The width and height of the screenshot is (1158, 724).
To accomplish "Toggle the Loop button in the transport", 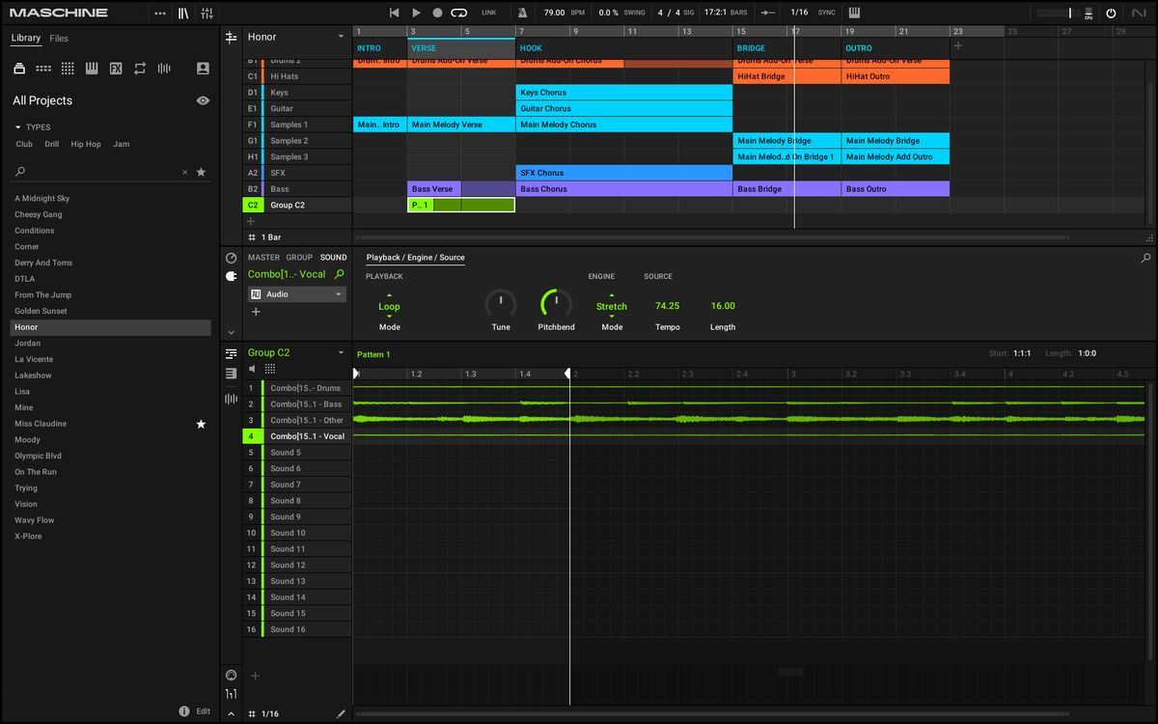I will [x=459, y=13].
